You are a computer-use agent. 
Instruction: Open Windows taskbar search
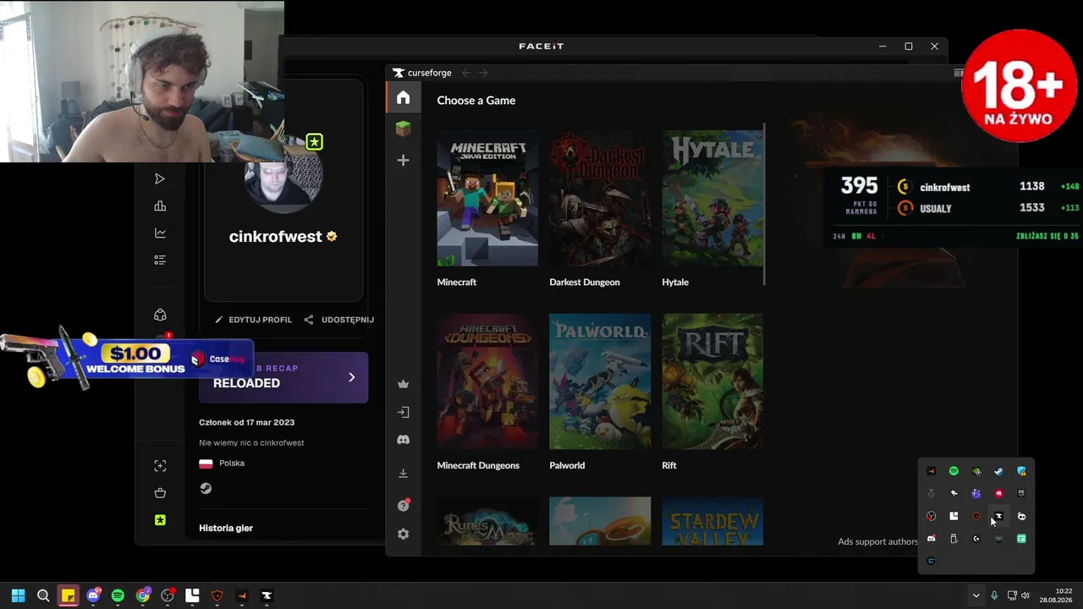(x=43, y=595)
